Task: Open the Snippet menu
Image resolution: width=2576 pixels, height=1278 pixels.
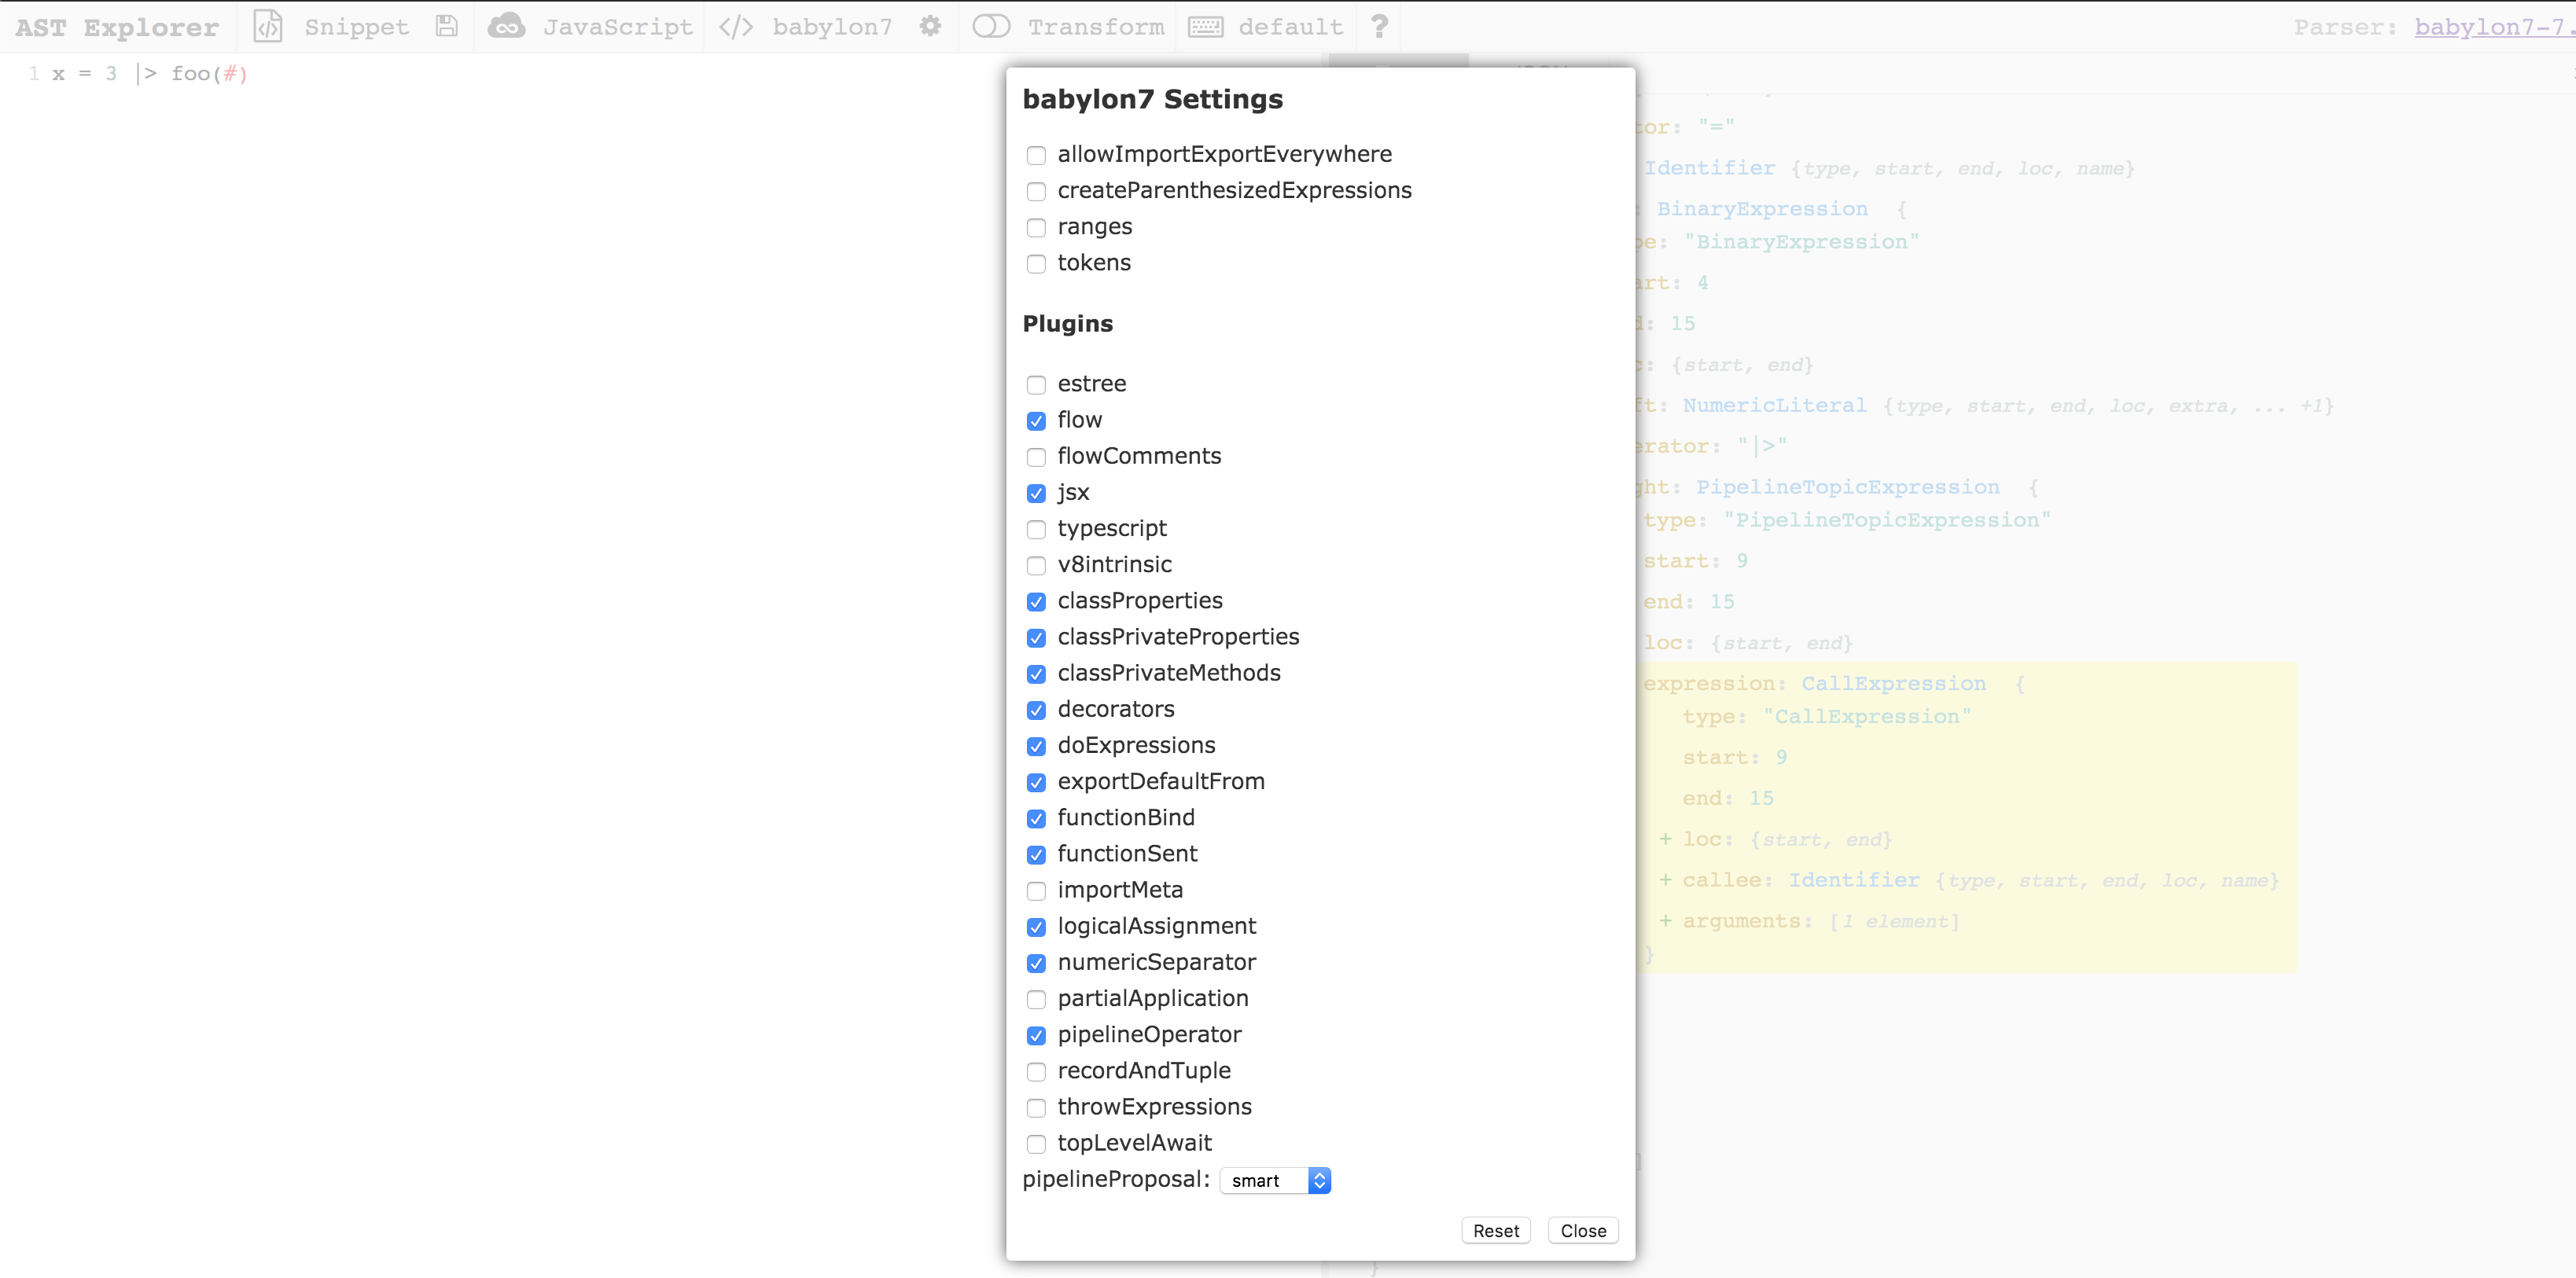Action: 356,27
